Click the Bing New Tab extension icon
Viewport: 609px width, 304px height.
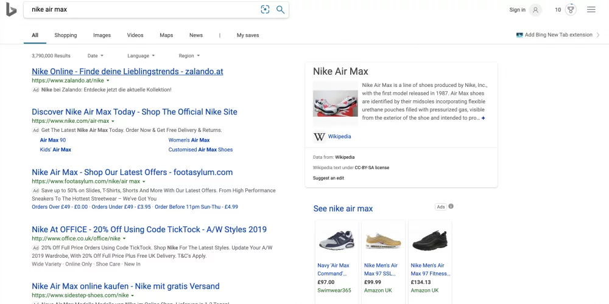[x=519, y=35]
